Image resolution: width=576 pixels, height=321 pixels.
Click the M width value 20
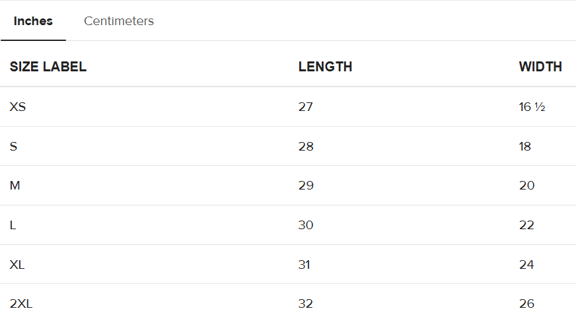526,186
